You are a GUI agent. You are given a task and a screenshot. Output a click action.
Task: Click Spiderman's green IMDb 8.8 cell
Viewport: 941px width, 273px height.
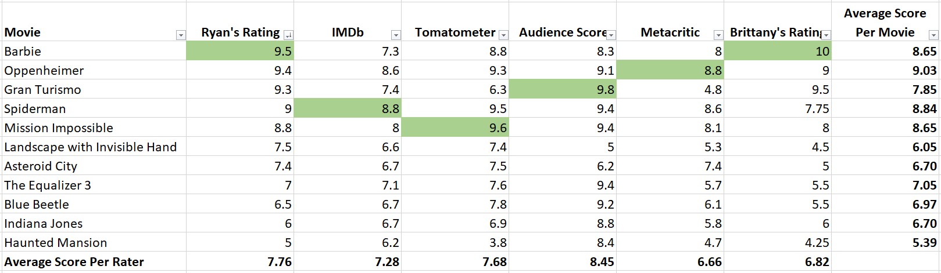(x=348, y=108)
